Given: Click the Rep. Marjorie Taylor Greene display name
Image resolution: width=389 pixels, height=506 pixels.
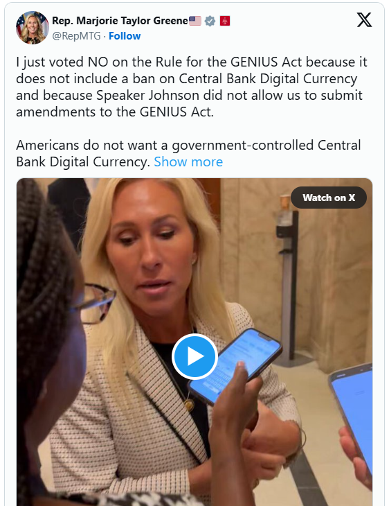Looking at the screenshot, I should coord(120,21).
